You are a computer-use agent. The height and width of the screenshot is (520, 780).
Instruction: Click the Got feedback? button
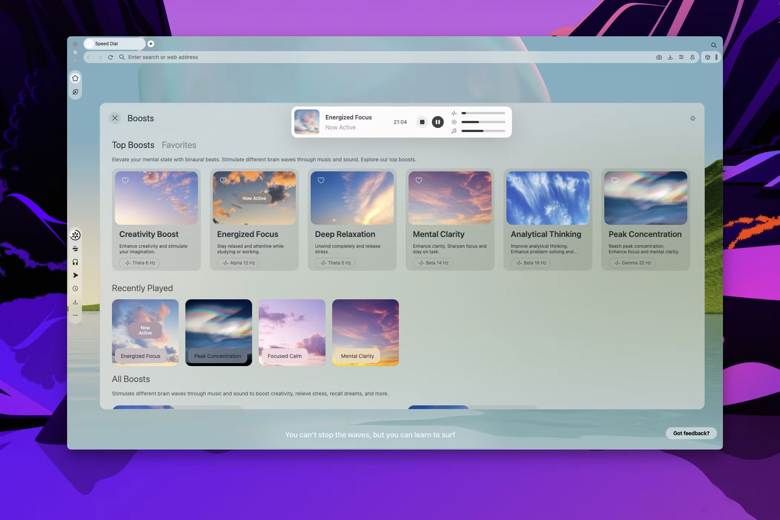coord(691,433)
